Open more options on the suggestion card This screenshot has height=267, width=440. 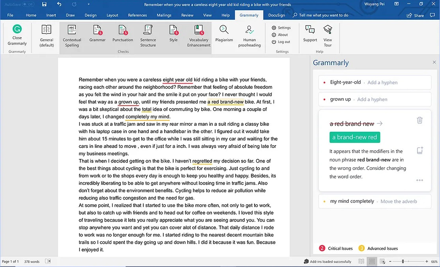pyautogui.click(x=419, y=180)
